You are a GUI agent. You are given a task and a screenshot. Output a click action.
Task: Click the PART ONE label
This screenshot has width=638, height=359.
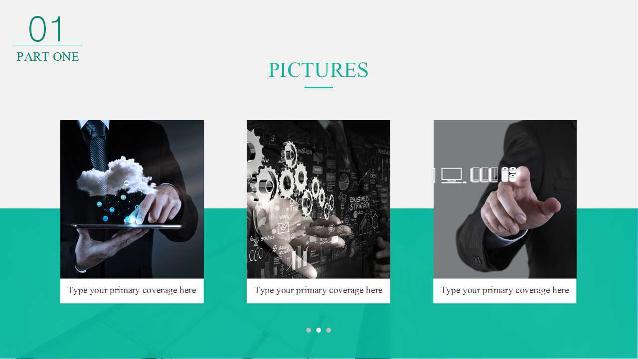tap(48, 57)
